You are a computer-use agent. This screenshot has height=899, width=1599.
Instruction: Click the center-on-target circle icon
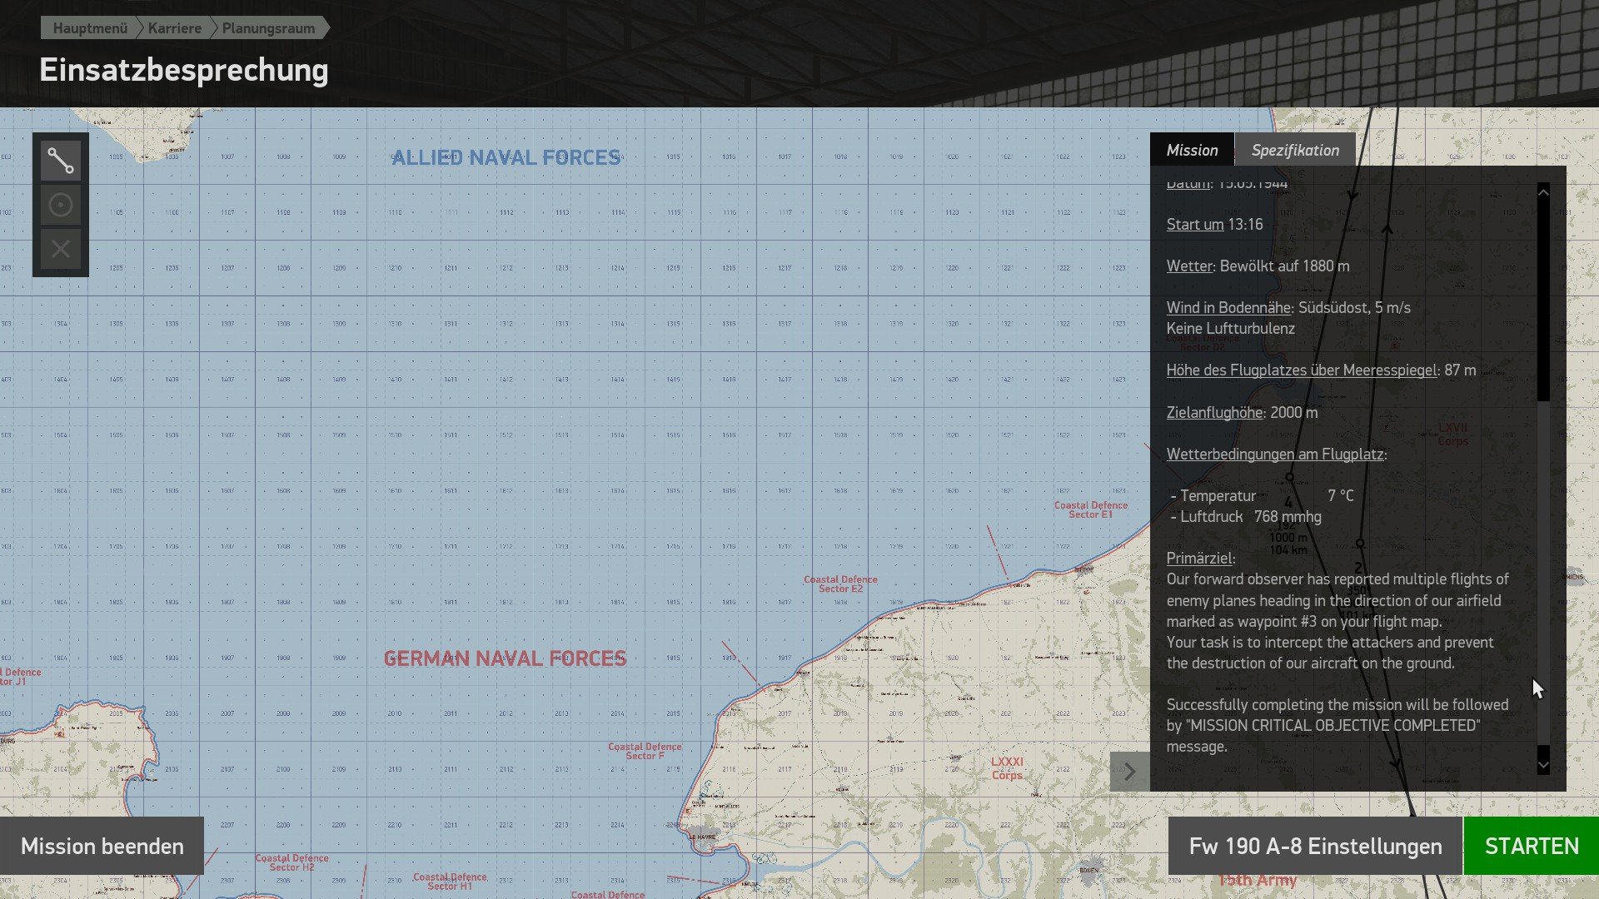coord(61,205)
